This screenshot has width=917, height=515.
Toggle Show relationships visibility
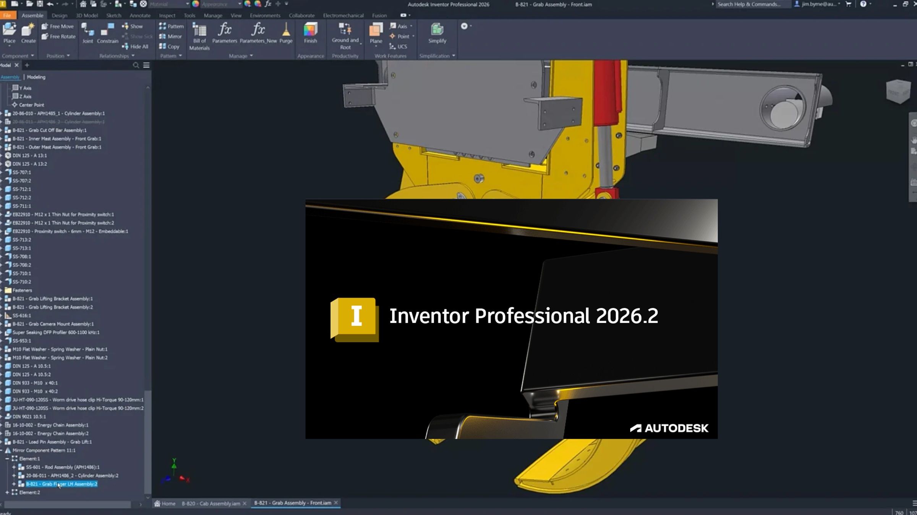tap(134, 26)
